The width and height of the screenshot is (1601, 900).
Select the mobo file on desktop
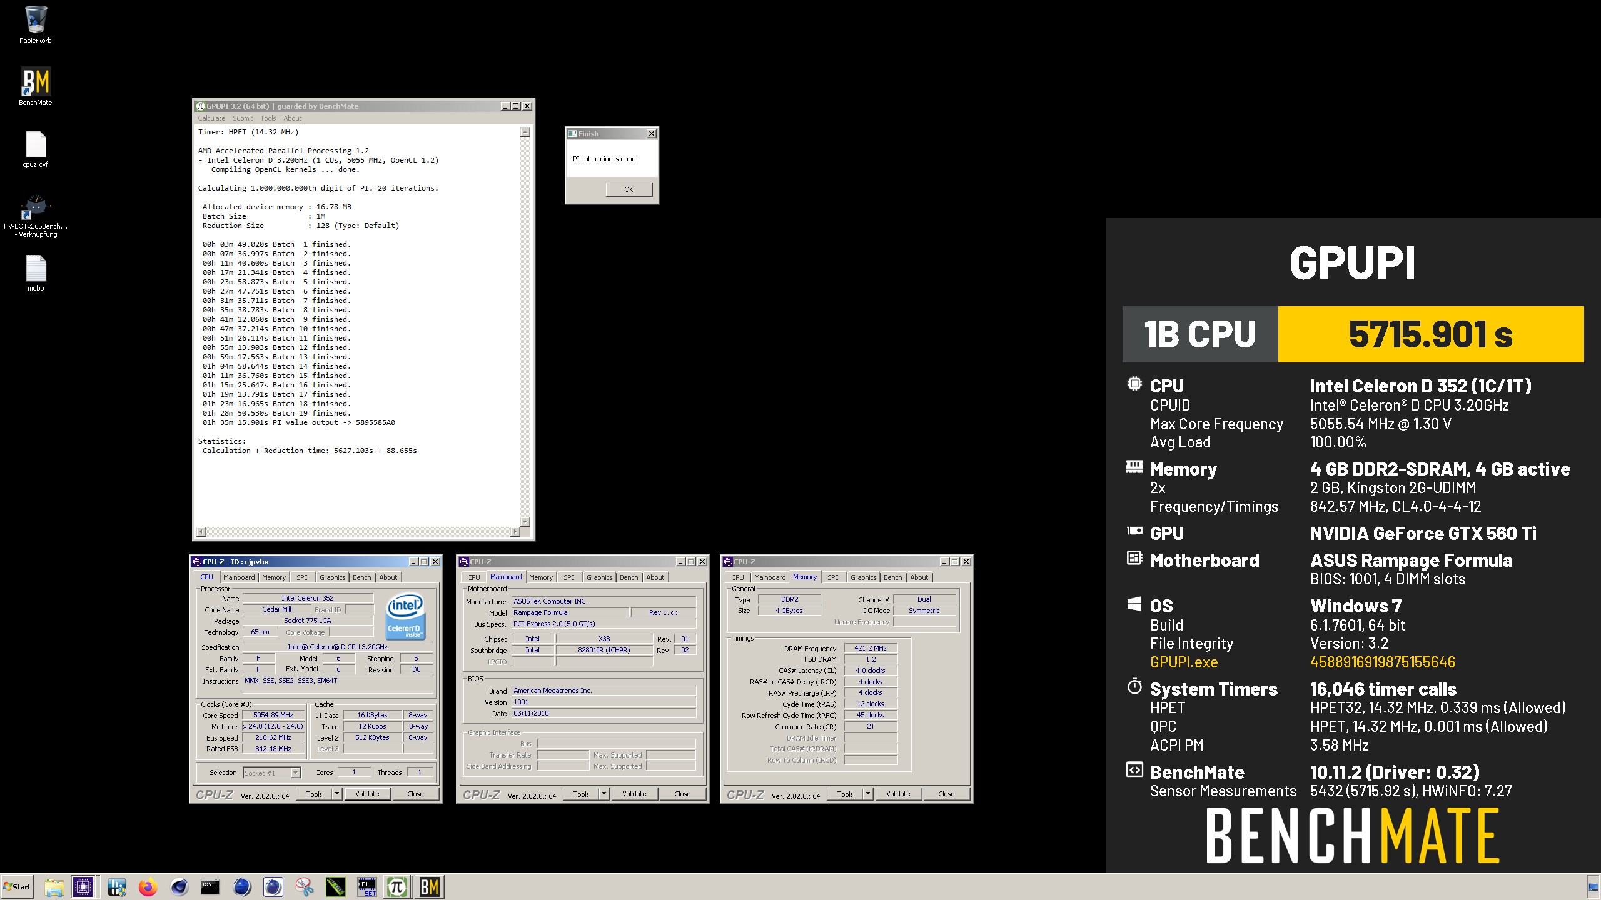click(x=36, y=273)
